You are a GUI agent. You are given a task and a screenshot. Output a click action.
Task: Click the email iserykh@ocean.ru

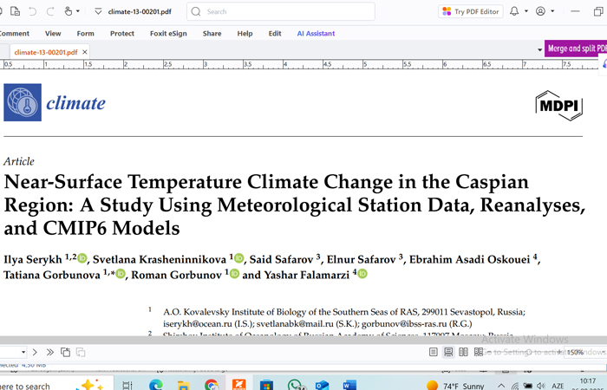198,324
